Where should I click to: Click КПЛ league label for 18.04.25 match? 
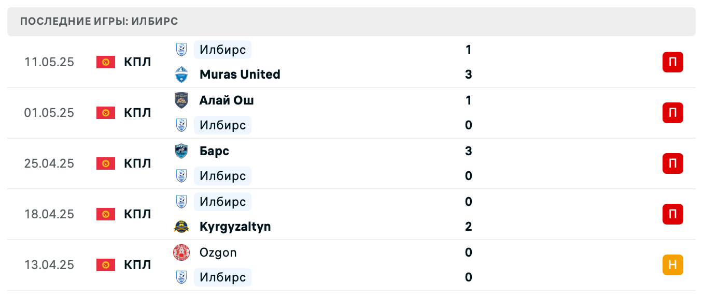[137, 214]
